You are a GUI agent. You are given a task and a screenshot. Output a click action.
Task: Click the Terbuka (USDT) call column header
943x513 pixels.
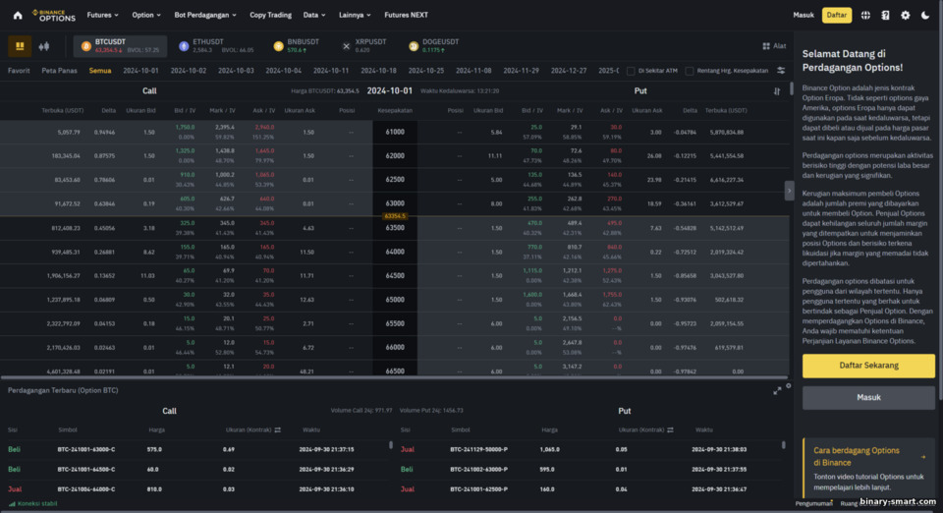click(x=63, y=111)
